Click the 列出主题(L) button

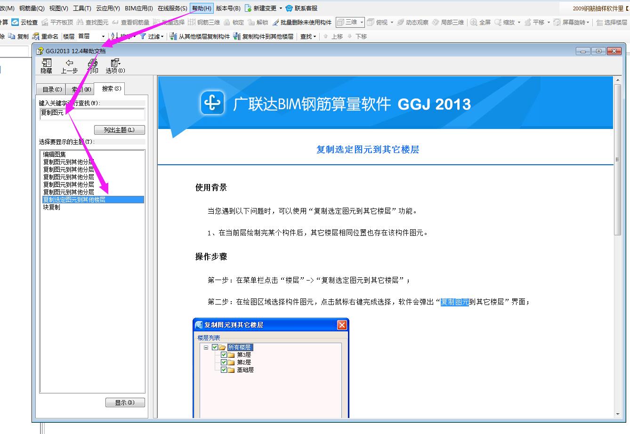119,130
